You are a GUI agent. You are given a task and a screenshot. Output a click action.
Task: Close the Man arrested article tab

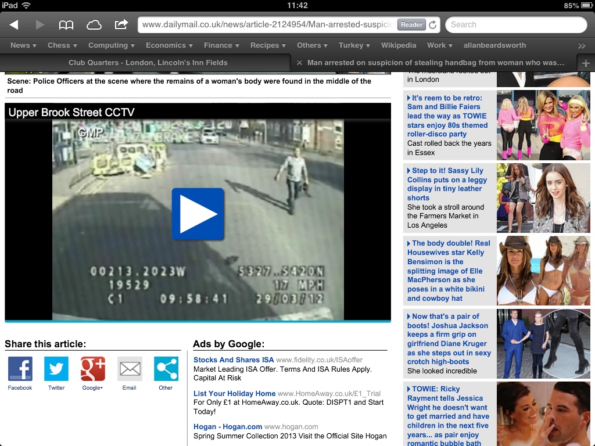click(x=299, y=63)
